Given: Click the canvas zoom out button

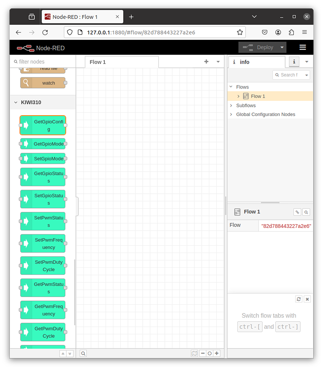Looking at the screenshot, I should pos(203,353).
